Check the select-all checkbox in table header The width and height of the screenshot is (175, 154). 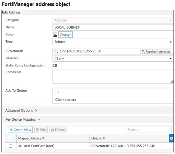10,139
